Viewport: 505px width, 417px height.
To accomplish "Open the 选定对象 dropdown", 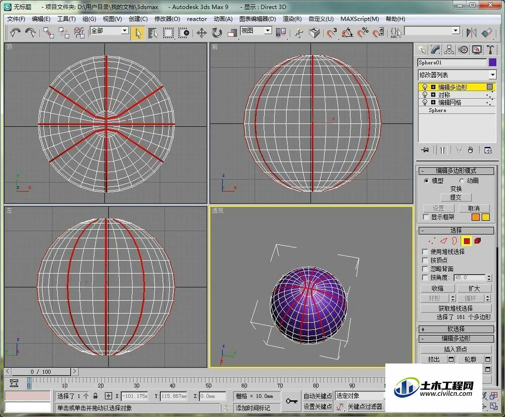I will 361,396.
